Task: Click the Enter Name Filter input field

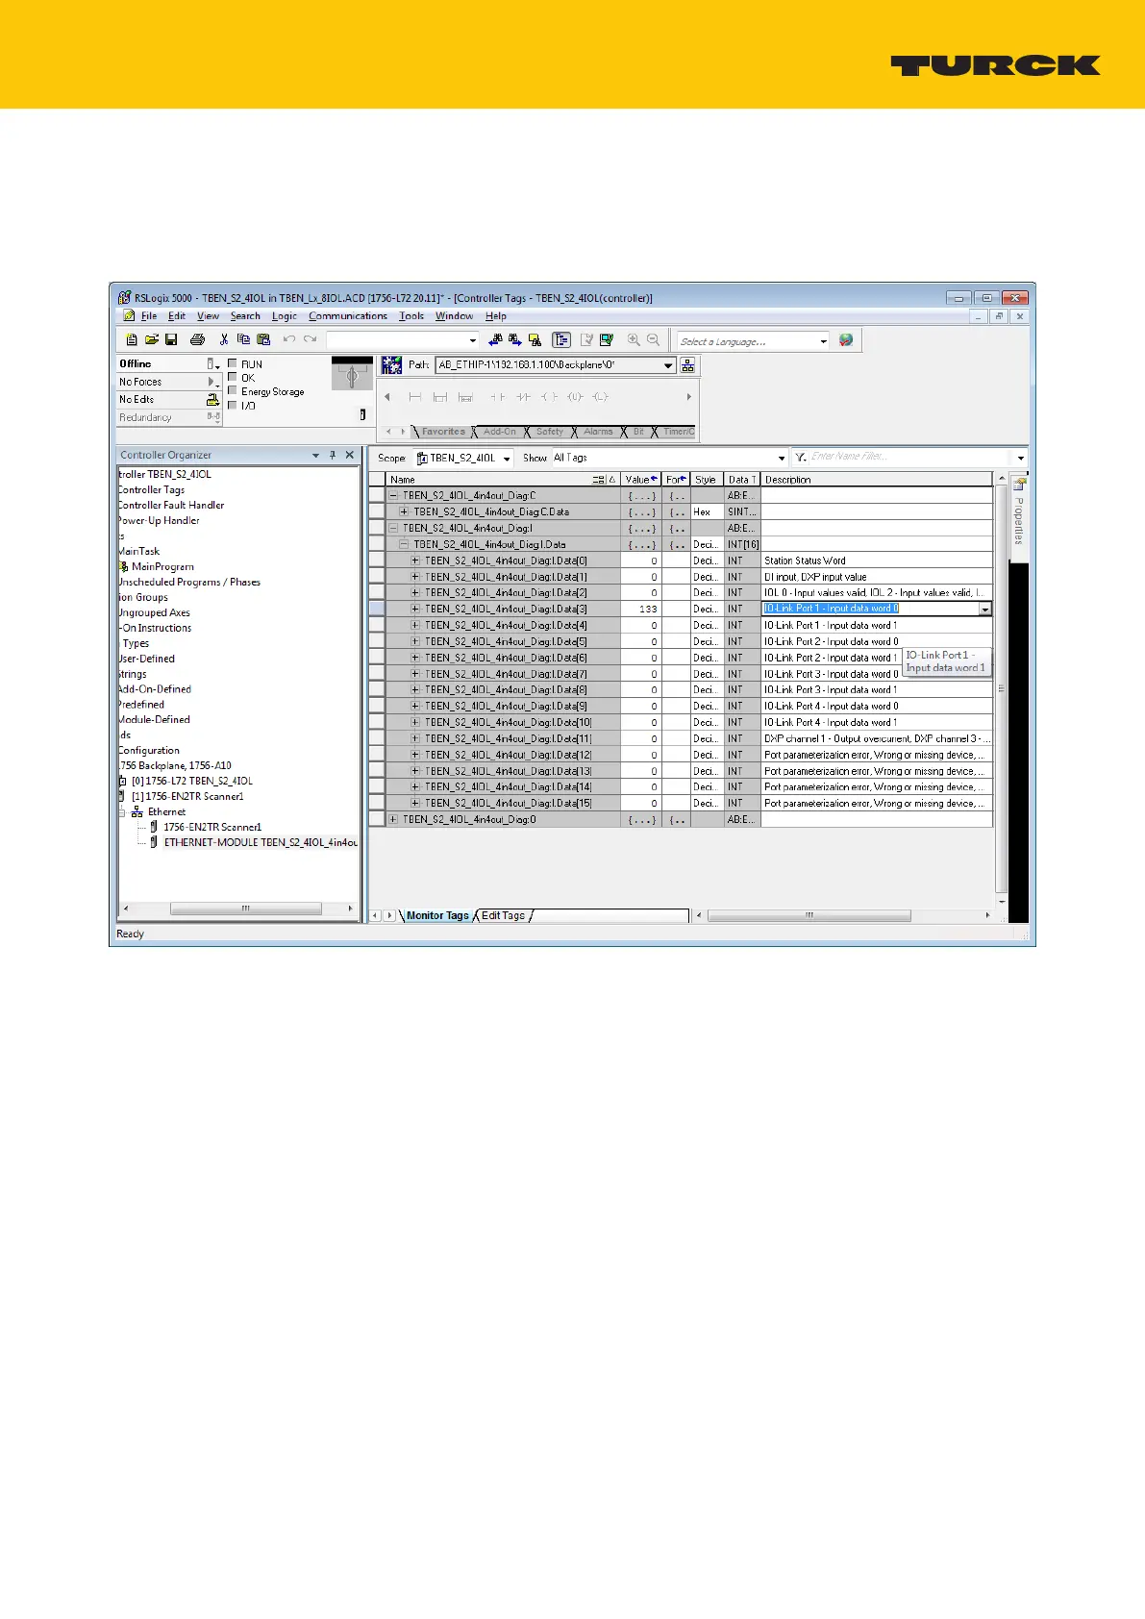Action: [910, 458]
